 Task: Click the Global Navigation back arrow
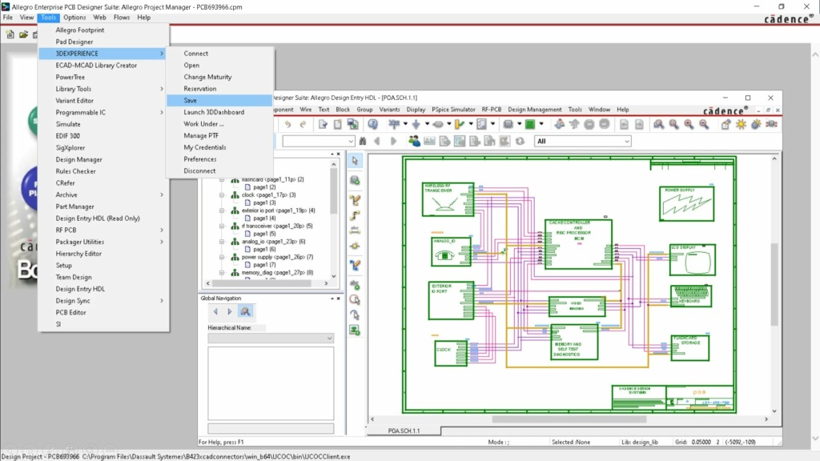click(215, 311)
